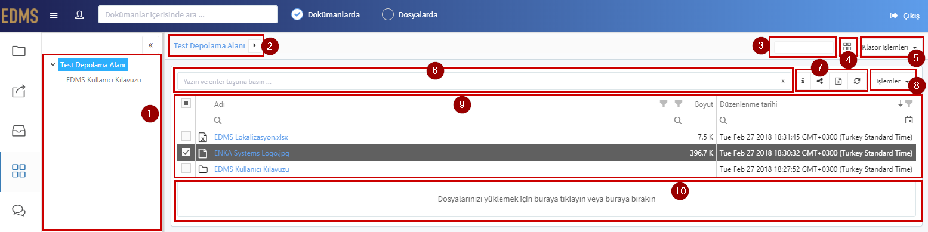Collapse tree panel with double chevron
The height and width of the screenshot is (232, 928).
coord(150,45)
